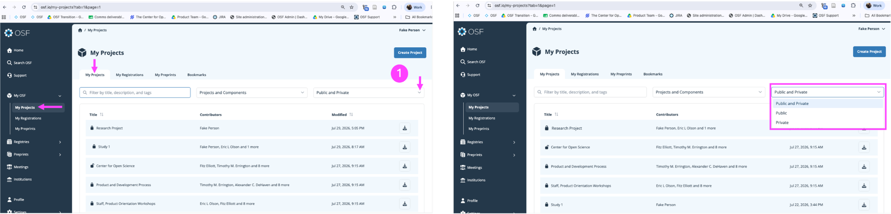
Task: Click the home breadcrumb icon in the right screenshot
Action: (534, 29)
